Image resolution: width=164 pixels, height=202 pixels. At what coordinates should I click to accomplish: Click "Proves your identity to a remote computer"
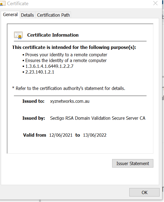pos(66,55)
